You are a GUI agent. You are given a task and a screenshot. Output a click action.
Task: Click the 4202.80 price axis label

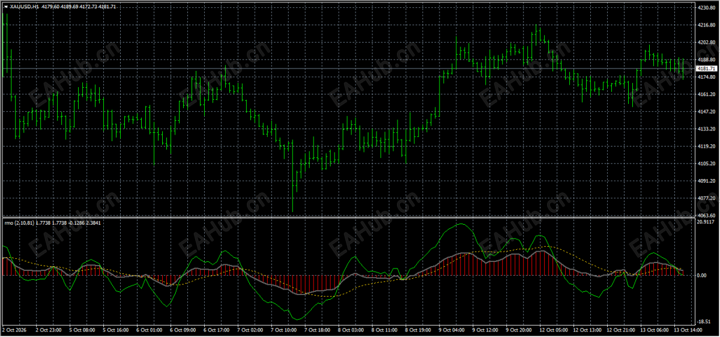[706, 42]
